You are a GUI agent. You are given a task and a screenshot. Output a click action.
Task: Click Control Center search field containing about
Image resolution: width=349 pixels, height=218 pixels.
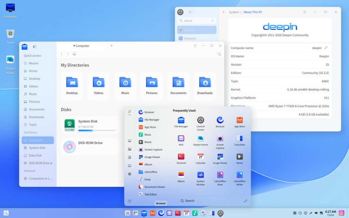(197, 20)
